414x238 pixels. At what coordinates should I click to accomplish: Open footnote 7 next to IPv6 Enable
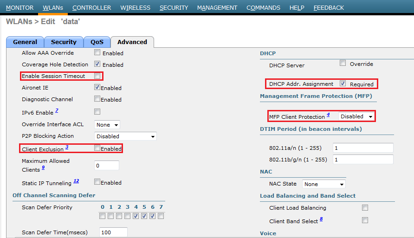pos(57,111)
